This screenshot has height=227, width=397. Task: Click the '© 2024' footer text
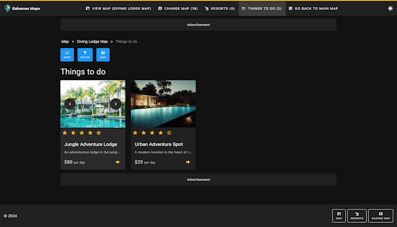[10, 216]
